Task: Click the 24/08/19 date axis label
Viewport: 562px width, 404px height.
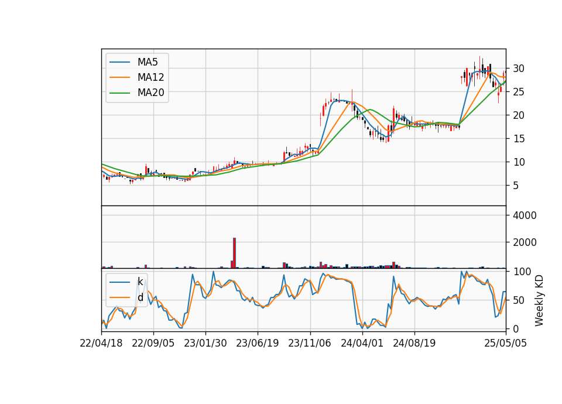Action: click(414, 343)
